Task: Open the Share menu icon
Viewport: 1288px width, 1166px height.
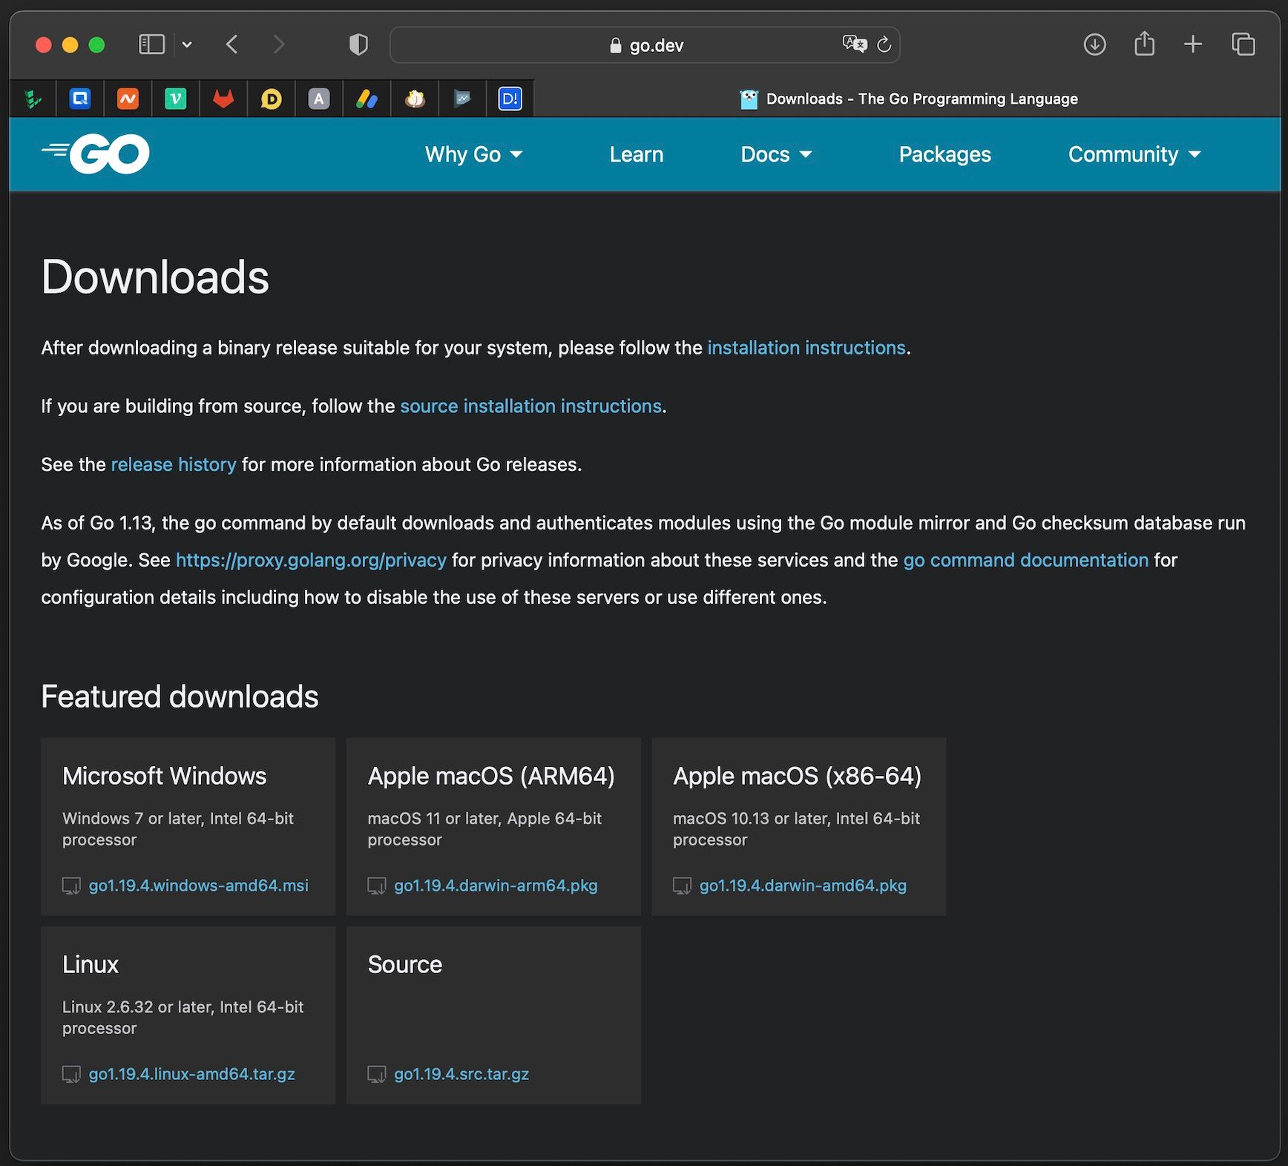Action: pyautogui.click(x=1144, y=45)
